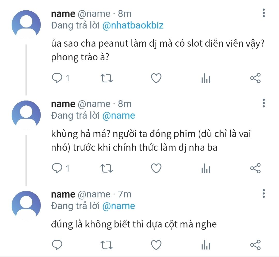View analytics of the second tweet
The height and width of the screenshot is (257, 279).
[206, 169]
